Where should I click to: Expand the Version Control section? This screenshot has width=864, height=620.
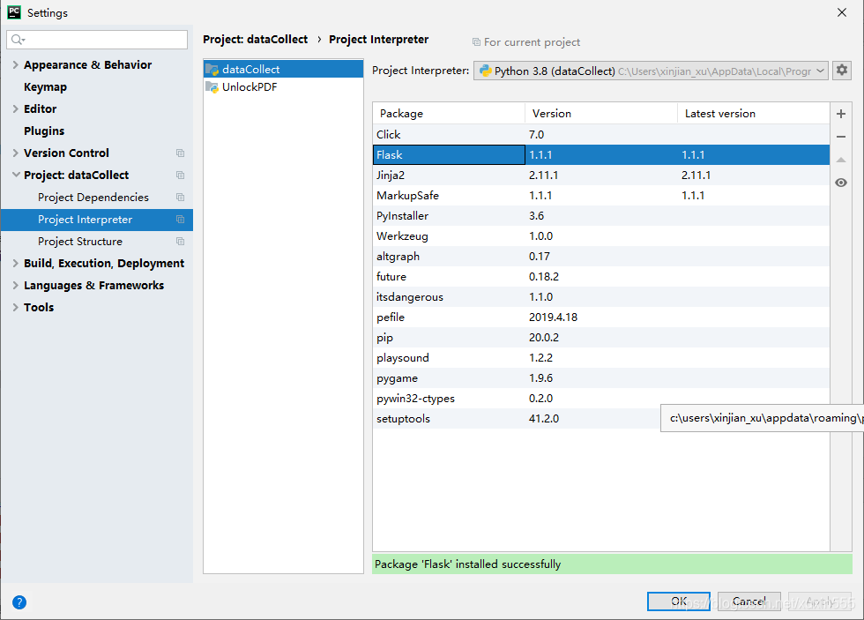[16, 153]
